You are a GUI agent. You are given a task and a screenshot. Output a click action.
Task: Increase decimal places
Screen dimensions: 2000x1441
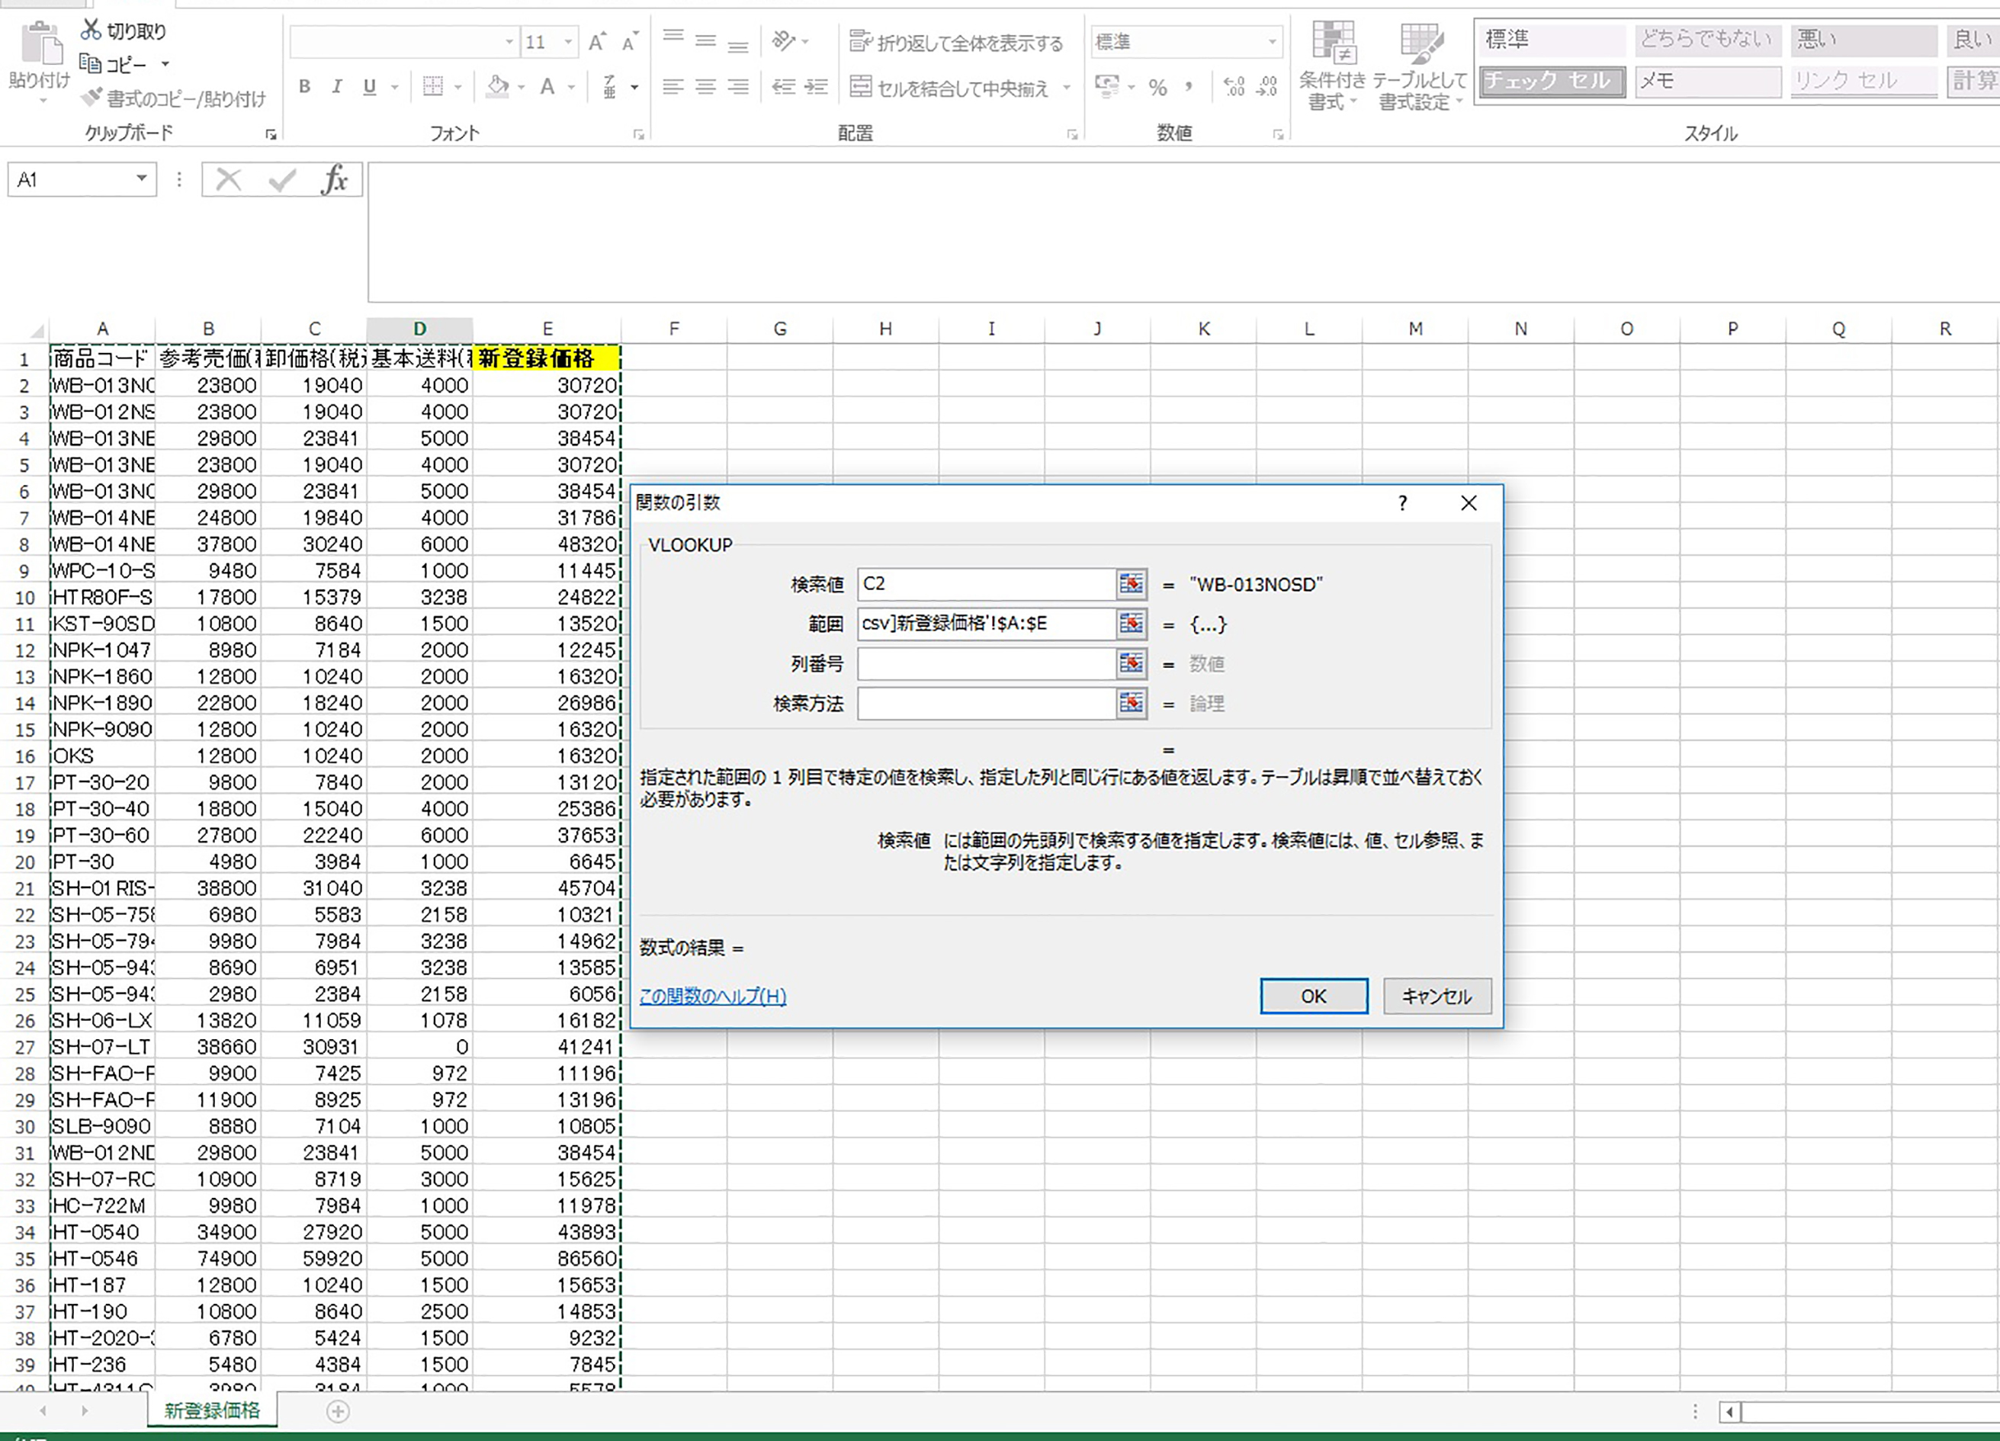1234,86
